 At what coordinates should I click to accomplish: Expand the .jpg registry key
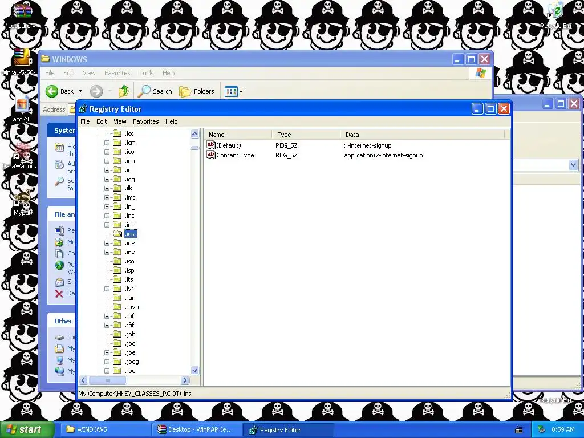(107, 371)
